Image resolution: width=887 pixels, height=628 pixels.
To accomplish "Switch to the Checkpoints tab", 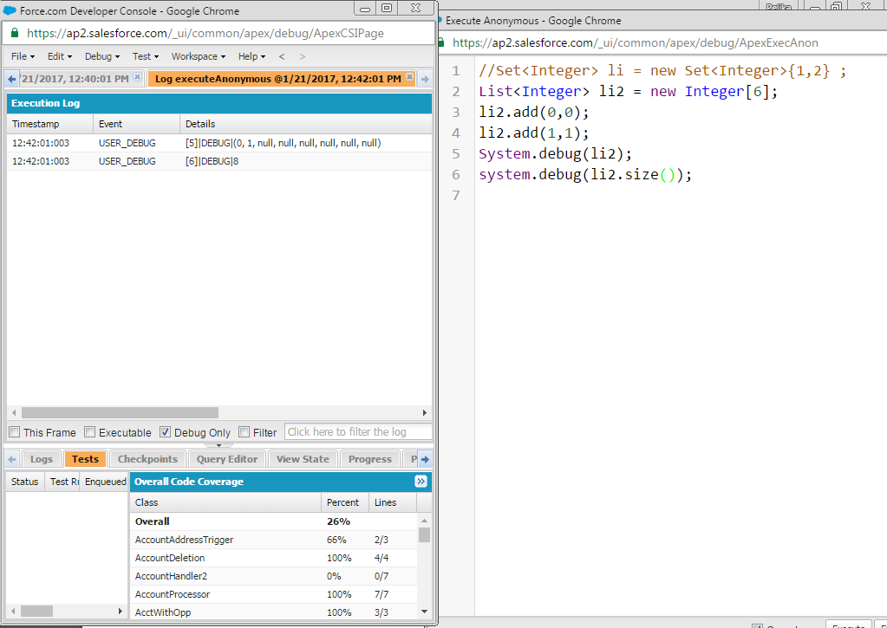I will (x=147, y=459).
